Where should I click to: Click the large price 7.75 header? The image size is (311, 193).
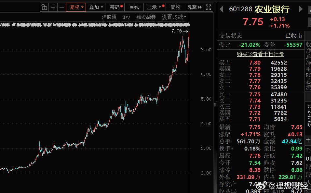(x=253, y=22)
